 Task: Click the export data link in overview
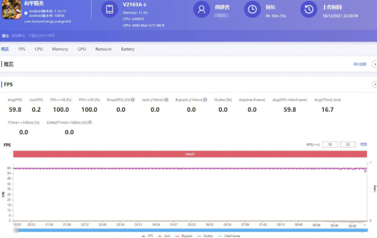pos(359,63)
